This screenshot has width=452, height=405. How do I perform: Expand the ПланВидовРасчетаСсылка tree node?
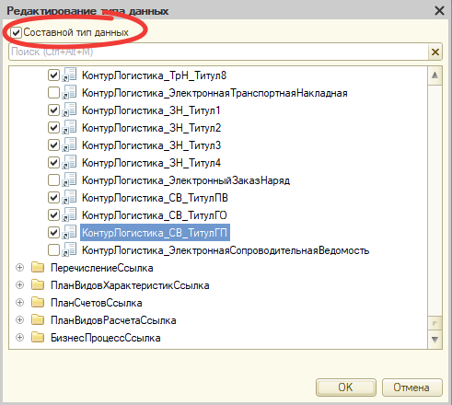pyautogui.click(x=20, y=320)
